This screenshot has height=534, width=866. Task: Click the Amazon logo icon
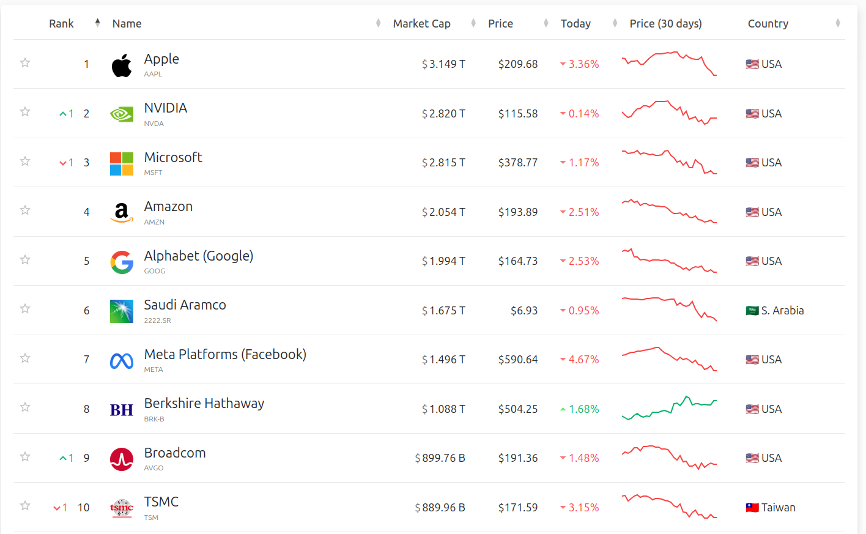click(x=121, y=212)
